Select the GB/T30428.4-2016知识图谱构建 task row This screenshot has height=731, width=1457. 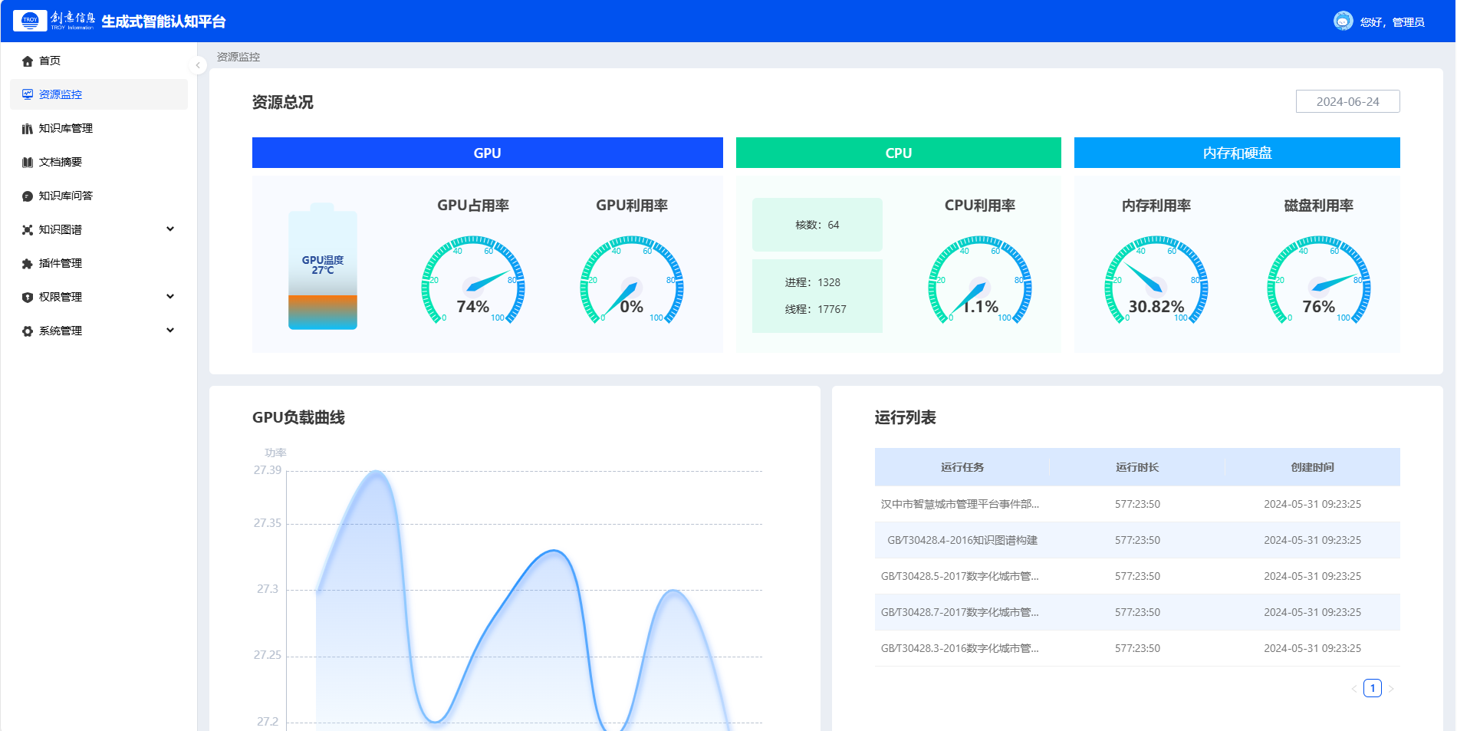point(1137,540)
